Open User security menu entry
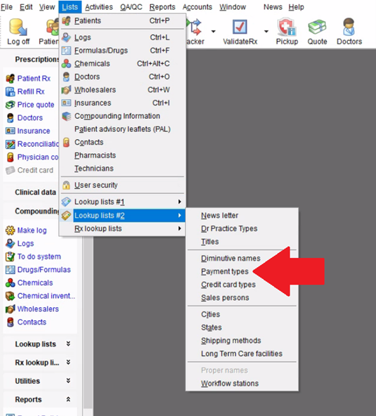The height and width of the screenshot is (416, 376). click(122, 186)
